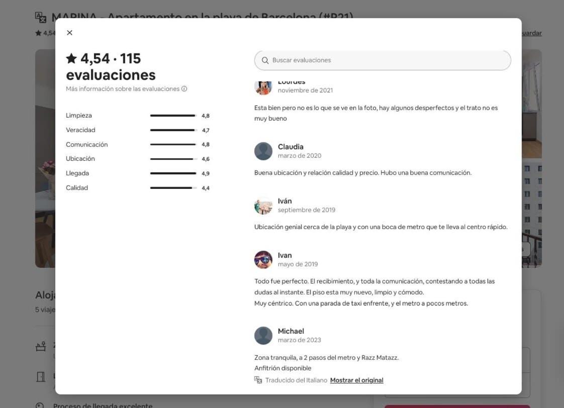Image resolution: width=564 pixels, height=408 pixels.
Task: Open Michael's default avatar profile
Action: [x=263, y=335]
